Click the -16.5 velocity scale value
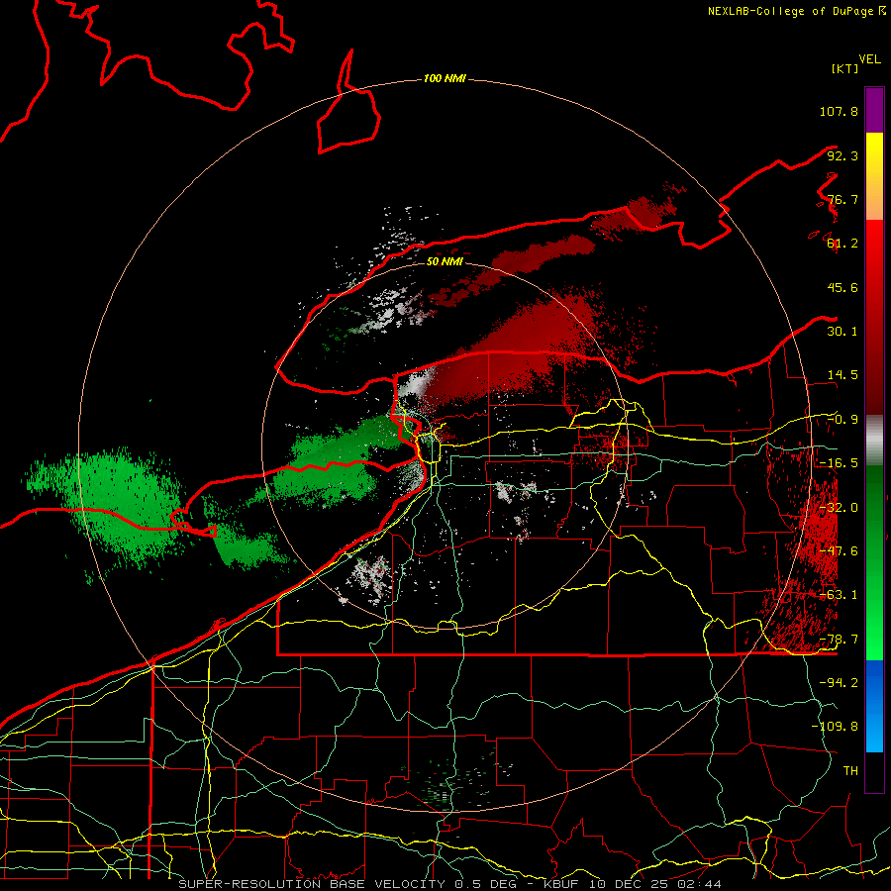This screenshot has height=891, width=891. point(839,463)
